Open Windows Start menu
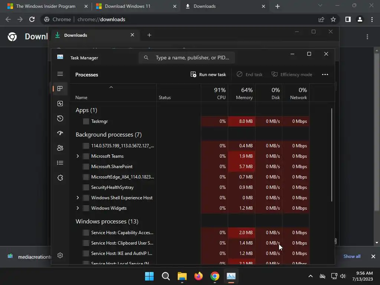The image size is (380, 285). pyautogui.click(x=149, y=276)
